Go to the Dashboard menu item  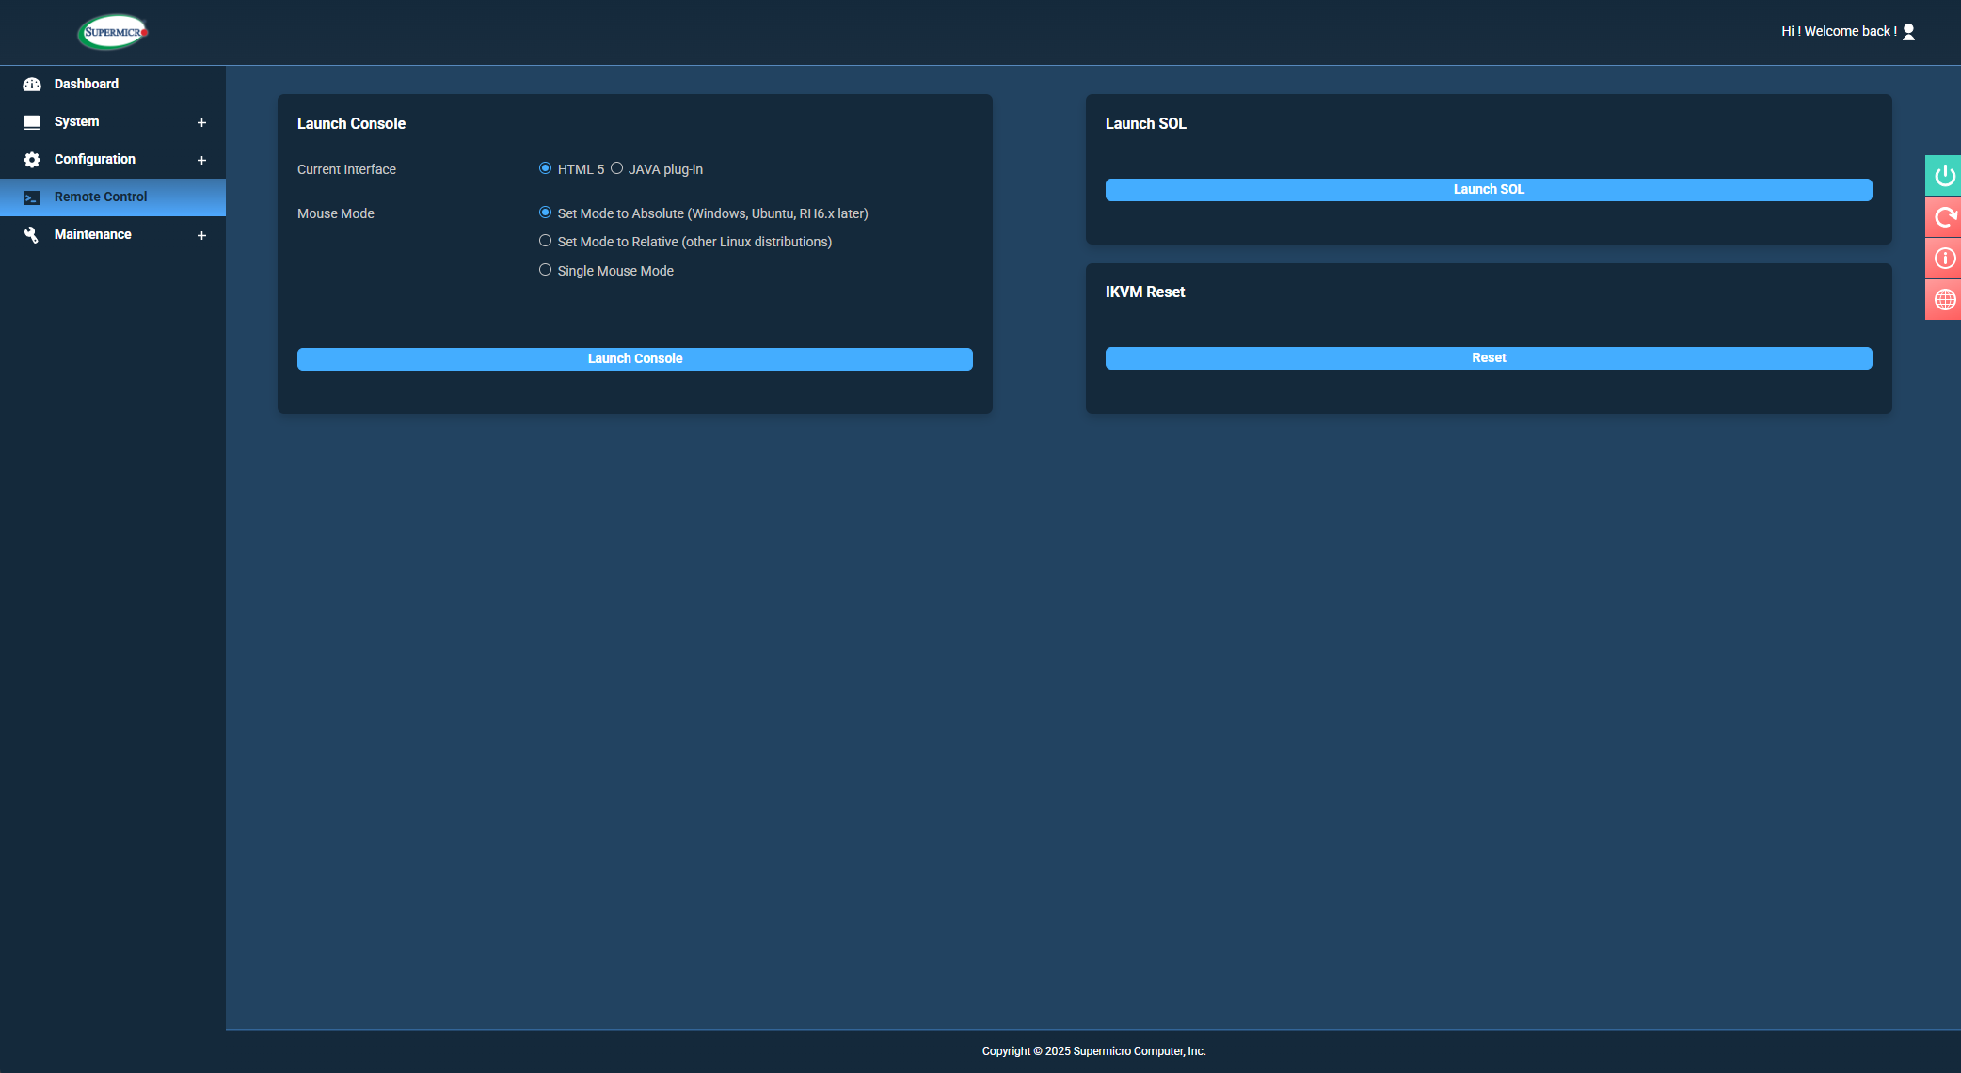(86, 84)
